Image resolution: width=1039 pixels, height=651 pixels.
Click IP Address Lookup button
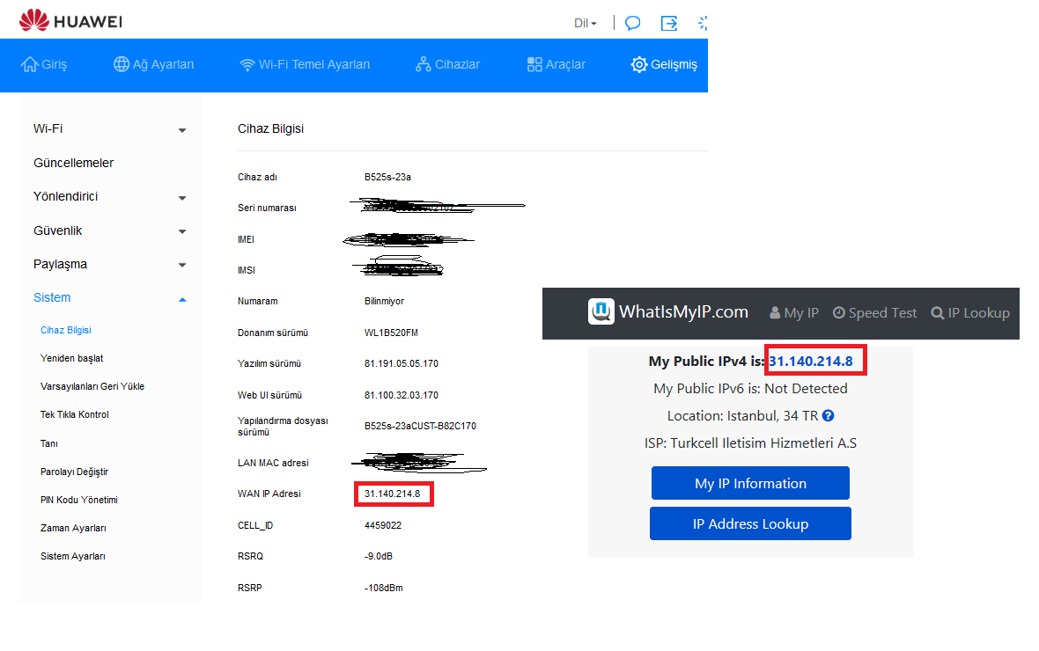(x=750, y=523)
